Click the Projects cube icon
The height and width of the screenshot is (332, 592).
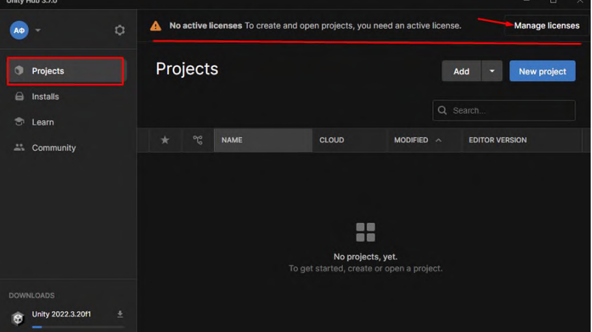[x=19, y=71]
